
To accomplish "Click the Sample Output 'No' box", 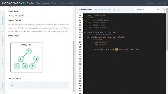I will click(x=39, y=85).
